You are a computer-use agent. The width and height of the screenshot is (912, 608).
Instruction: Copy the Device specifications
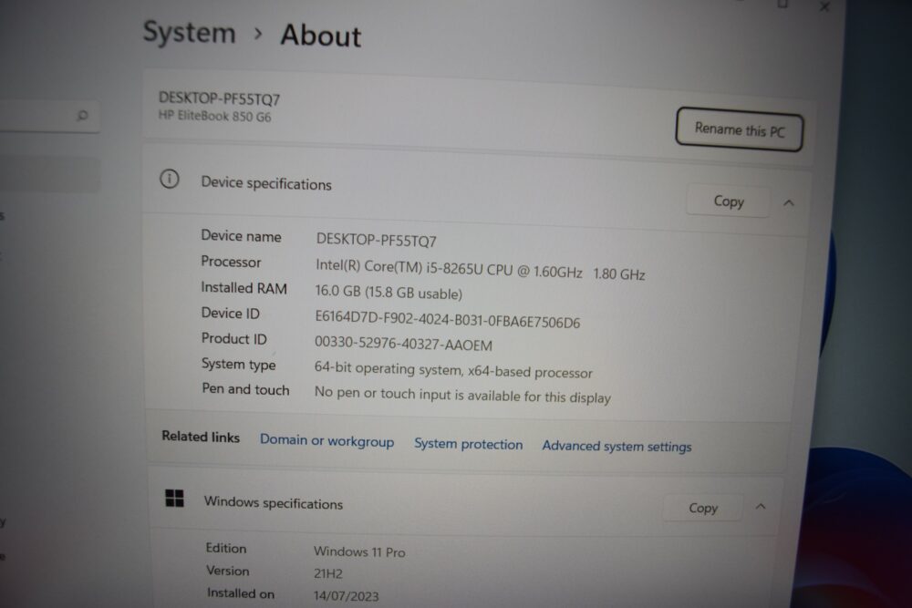point(728,201)
